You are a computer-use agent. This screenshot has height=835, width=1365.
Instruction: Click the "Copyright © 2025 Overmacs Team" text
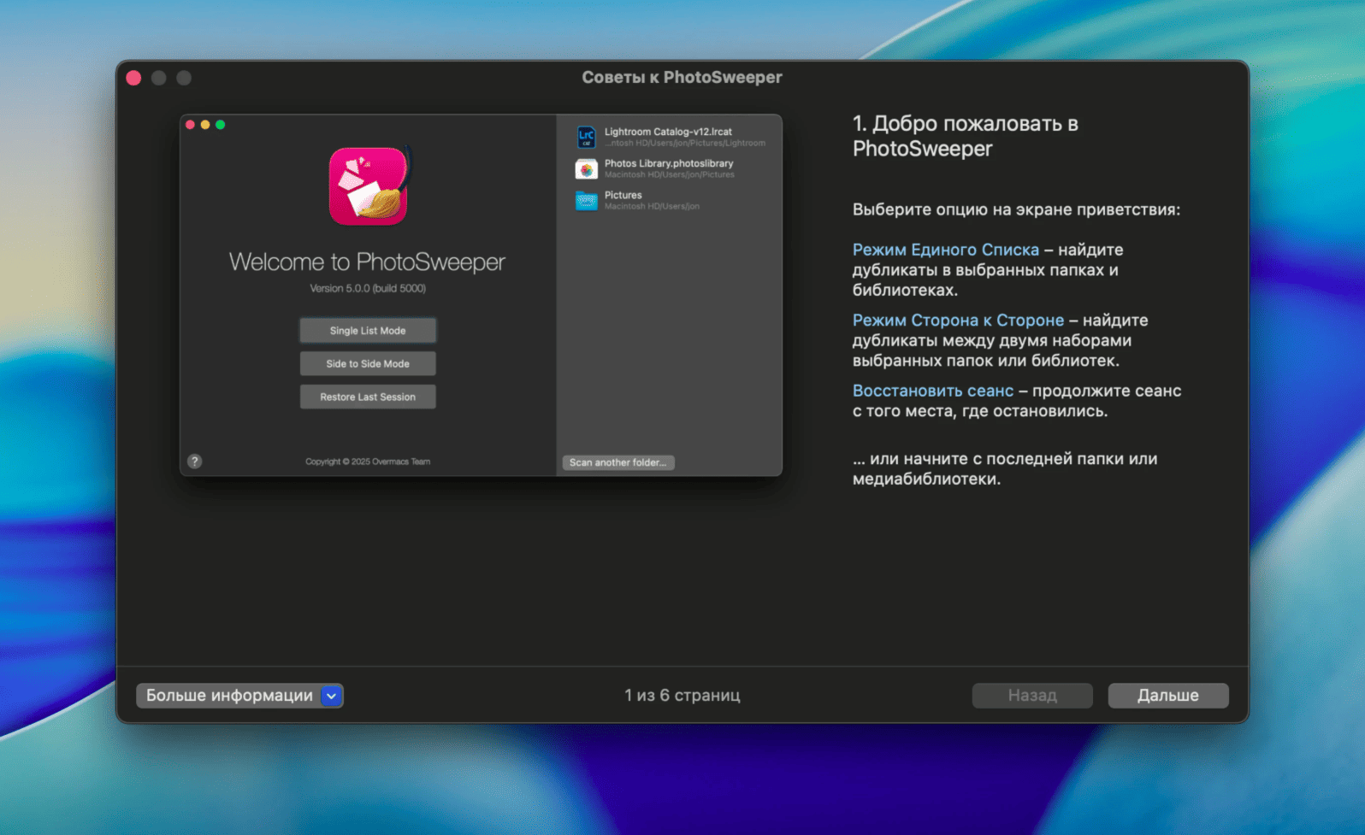coord(368,462)
